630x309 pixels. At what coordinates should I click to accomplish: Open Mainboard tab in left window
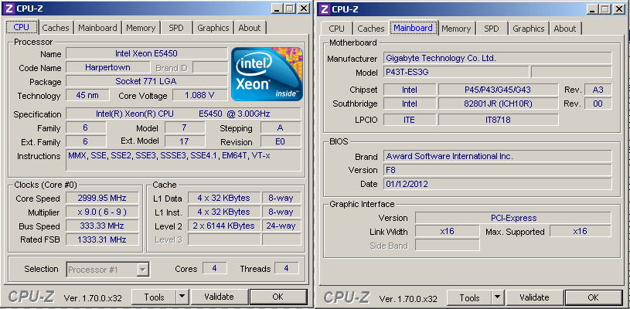[97, 28]
